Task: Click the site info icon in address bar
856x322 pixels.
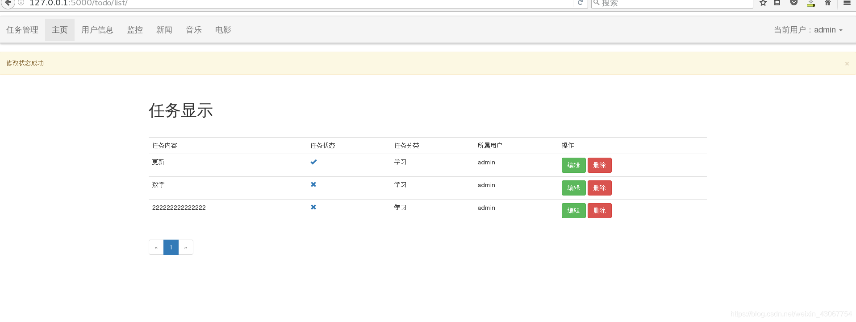Action: (21, 3)
